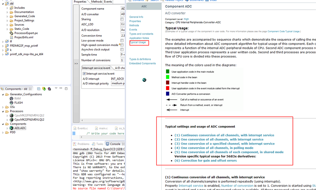Enable the Low-power mode checkbox
316x190 pixels.
(122, 41)
